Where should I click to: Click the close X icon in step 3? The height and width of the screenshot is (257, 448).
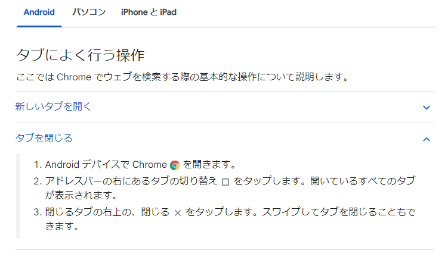point(177,213)
